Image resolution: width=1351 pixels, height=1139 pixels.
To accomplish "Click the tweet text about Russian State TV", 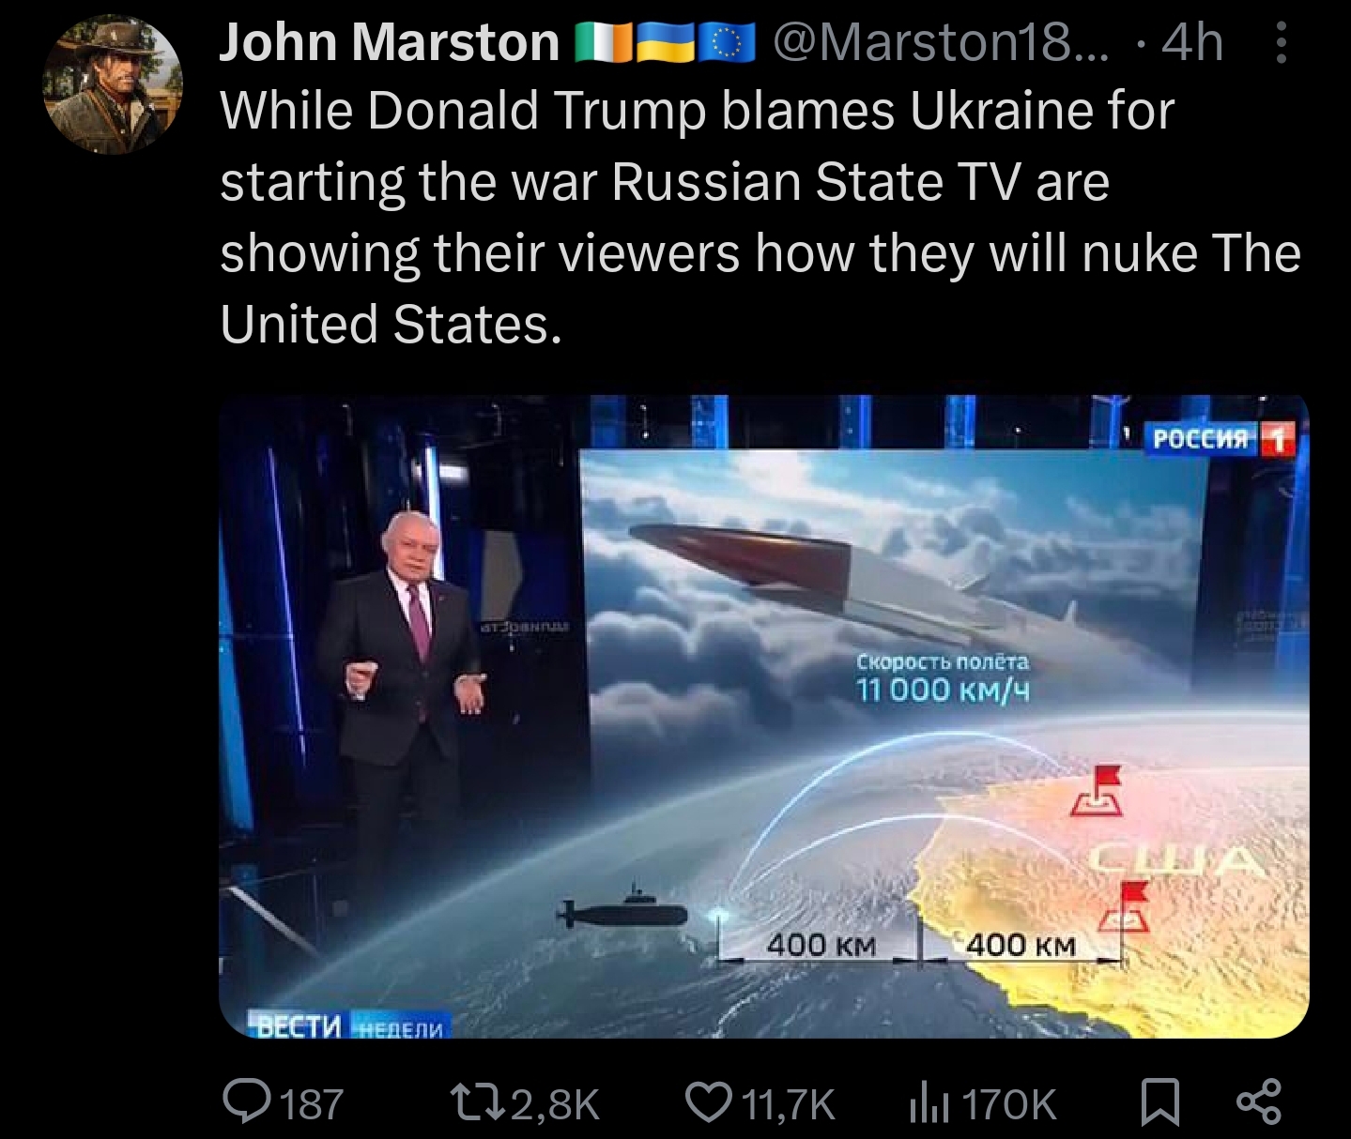I will tap(760, 218).
